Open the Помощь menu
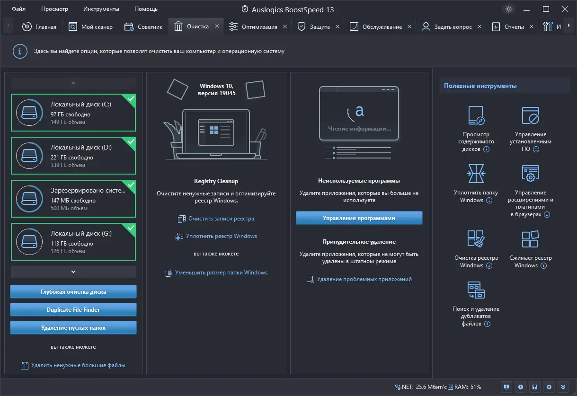The image size is (577, 396). [x=146, y=9]
